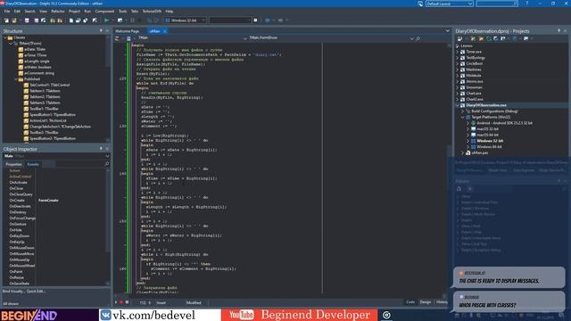
Task: Click the vk.com/bedevel link in banner
Action: (x=153, y=315)
